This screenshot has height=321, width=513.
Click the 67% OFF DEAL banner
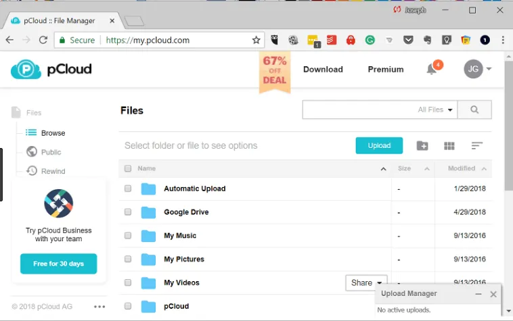pyautogui.click(x=275, y=71)
